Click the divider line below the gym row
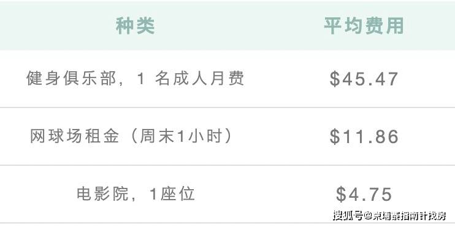The image size is (455, 226). point(227,107)
